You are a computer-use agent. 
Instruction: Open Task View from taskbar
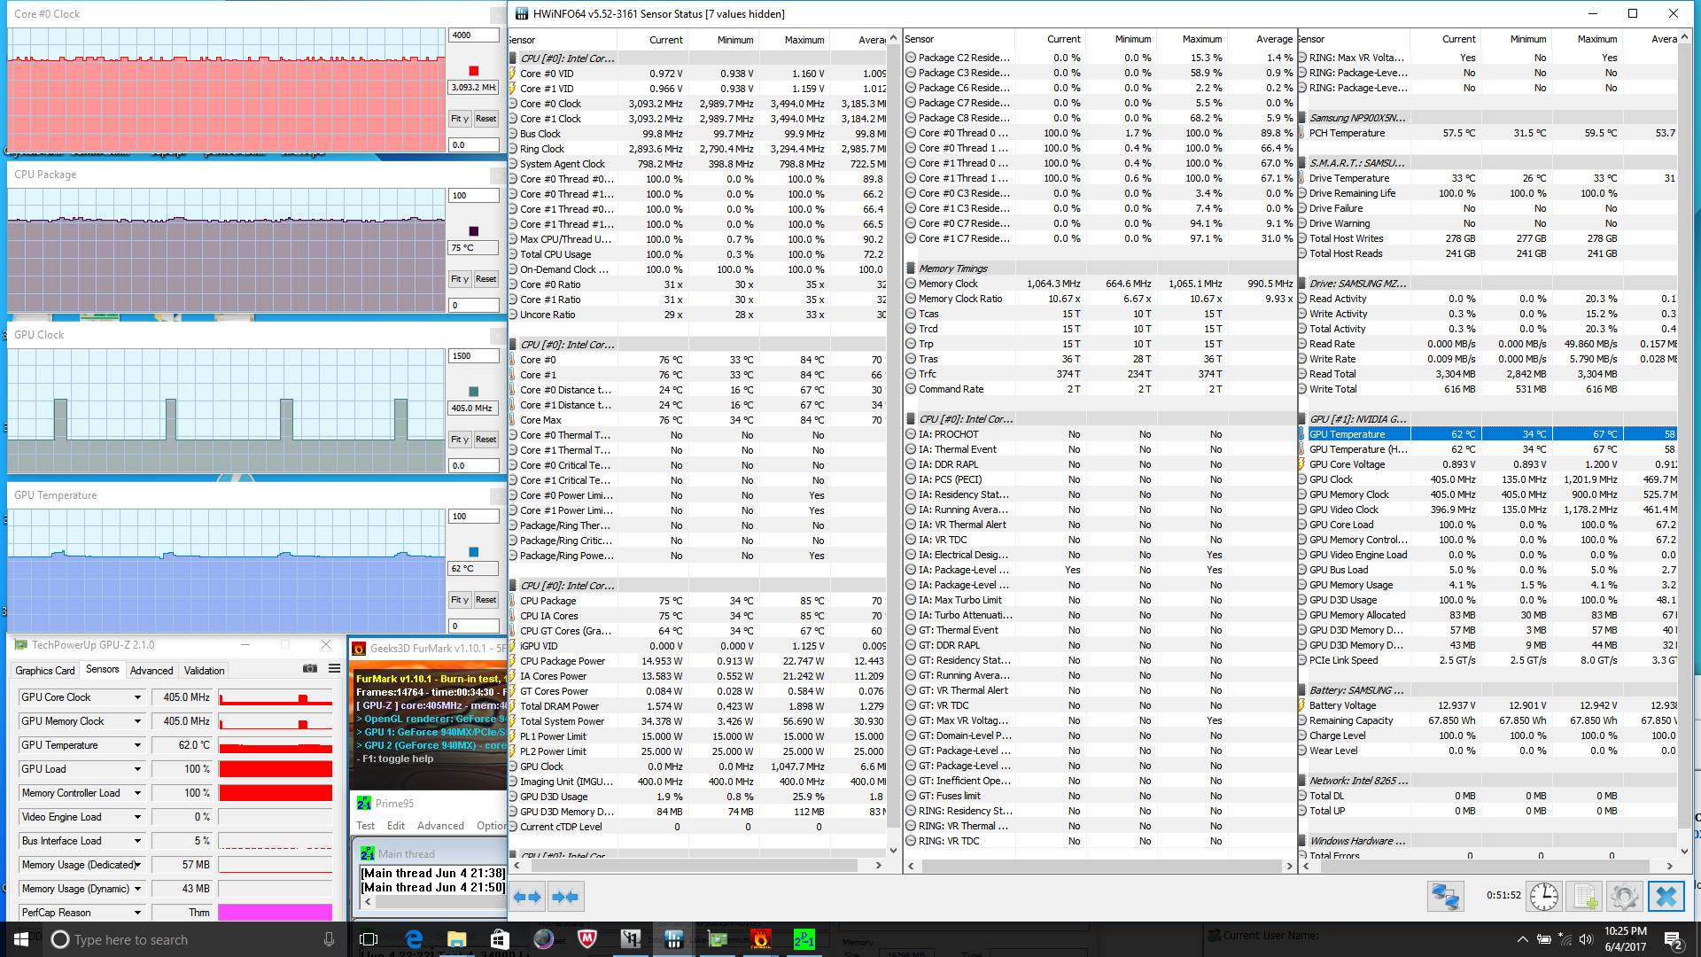(x=369, y=939)
